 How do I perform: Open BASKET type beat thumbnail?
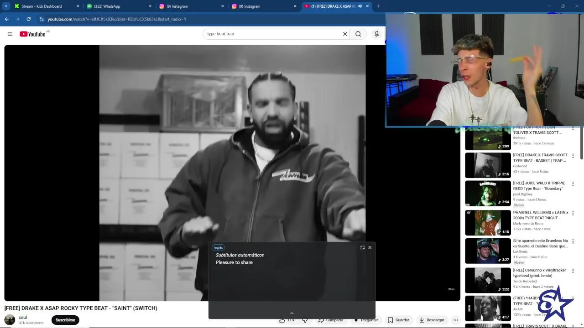(x=488, y=165)
